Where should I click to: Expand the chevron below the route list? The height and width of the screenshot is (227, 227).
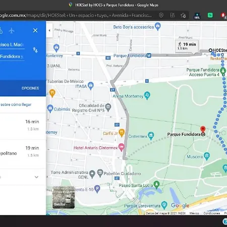pos(36,177)
